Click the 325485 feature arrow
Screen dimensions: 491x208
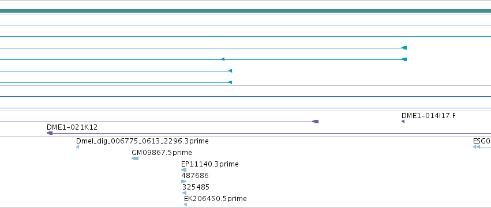pos(185,193)
